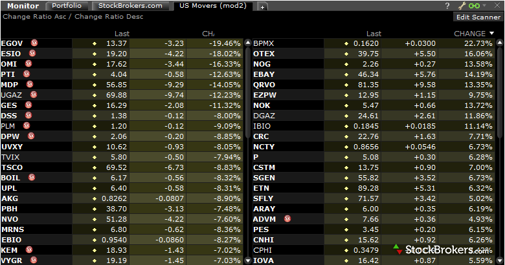Screen dimensions: 505x265
Task: Select the OTEX ticker symbol
Action: (x=264, y=54)
